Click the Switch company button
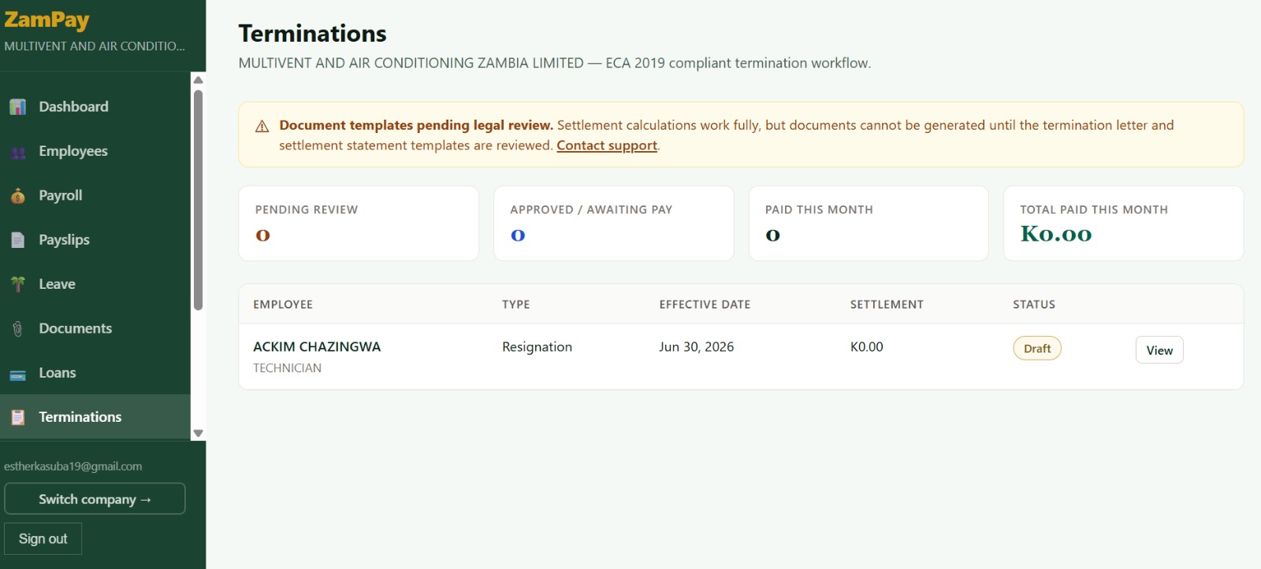 coord(95,499)
